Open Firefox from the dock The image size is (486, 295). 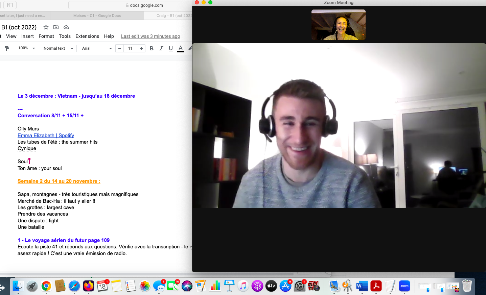click(x=89, y=286)
